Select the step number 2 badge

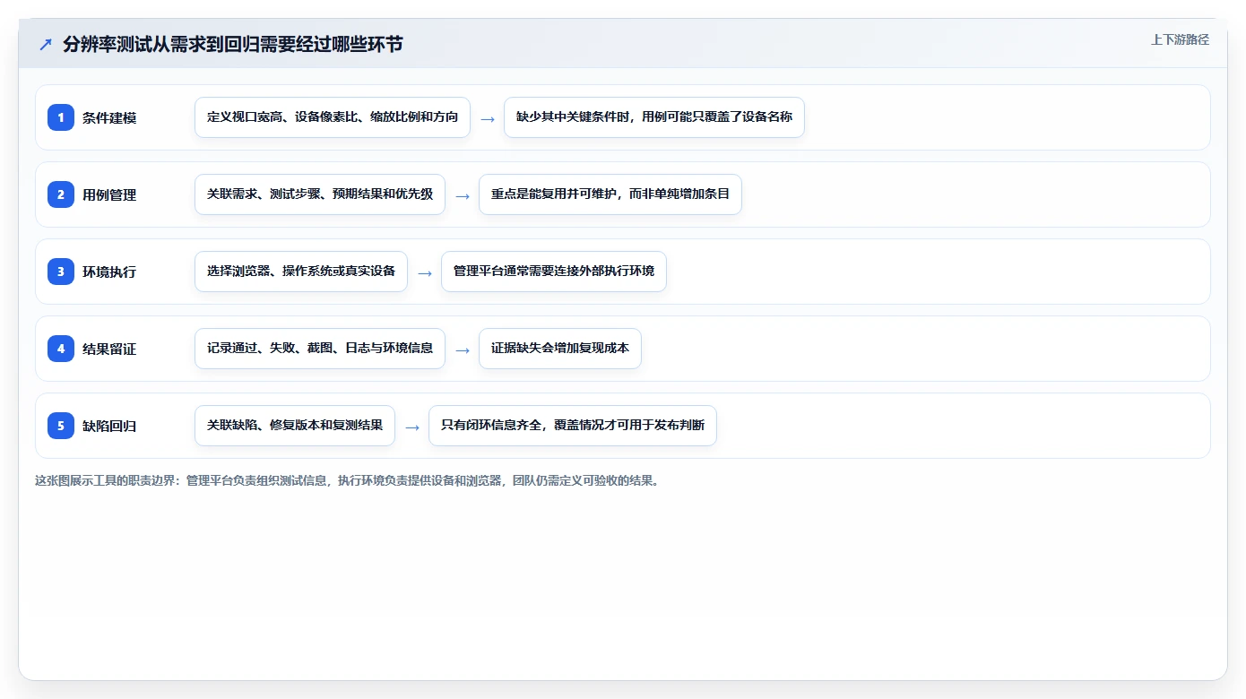(x=61, y=194)
